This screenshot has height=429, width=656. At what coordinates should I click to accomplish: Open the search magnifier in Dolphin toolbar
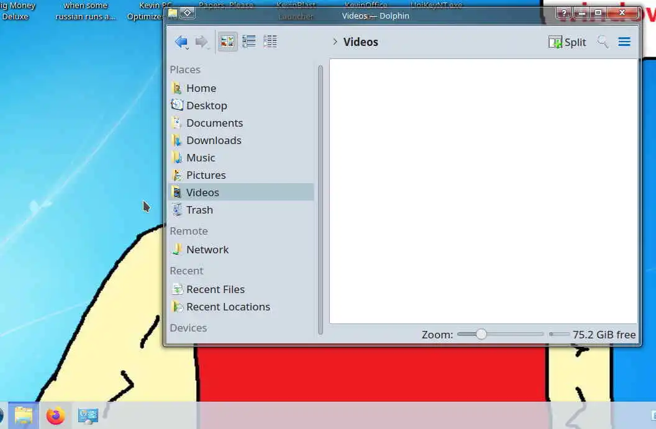pyautogui.click(x=603, y=42)
